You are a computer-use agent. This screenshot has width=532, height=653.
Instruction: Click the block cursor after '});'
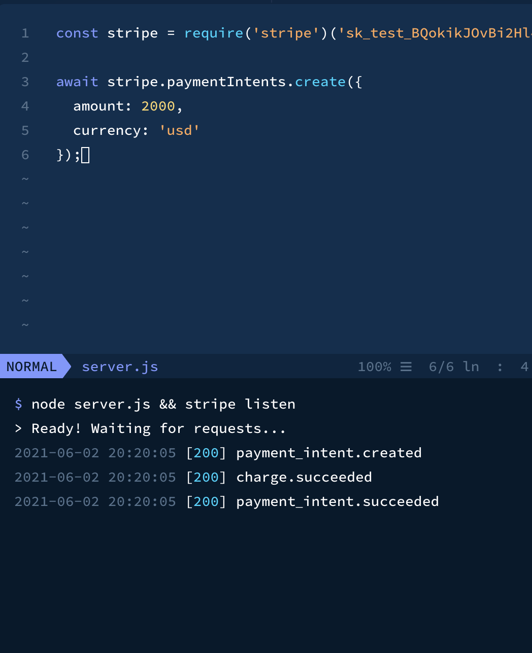tap(85, 155)
